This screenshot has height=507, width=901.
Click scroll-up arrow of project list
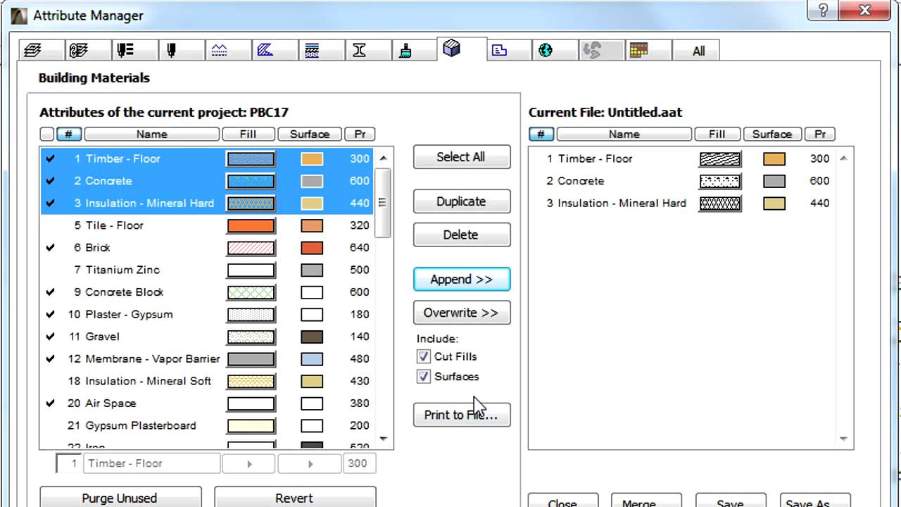pyautogui.click(x=384, y=158)
